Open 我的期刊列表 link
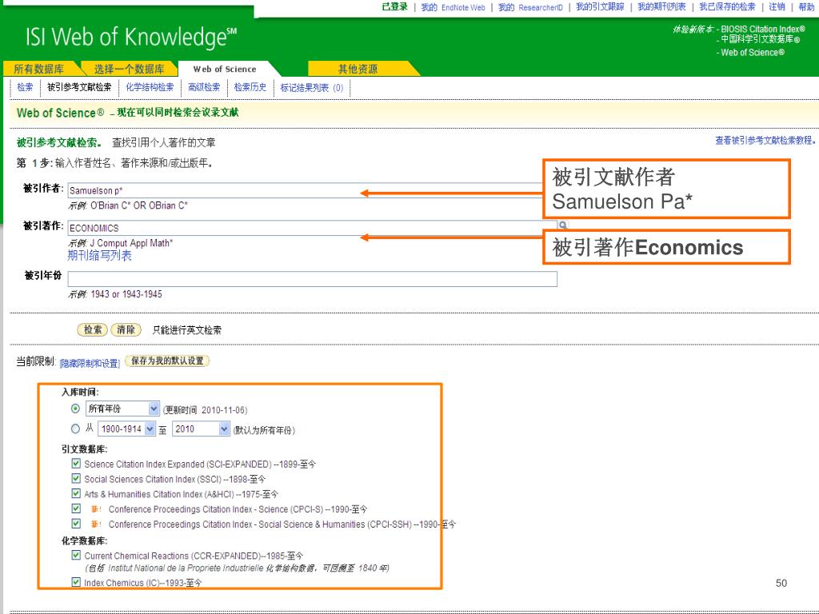Screen dimensions: 819x614 pyautogui.click(x=661, y=6)
